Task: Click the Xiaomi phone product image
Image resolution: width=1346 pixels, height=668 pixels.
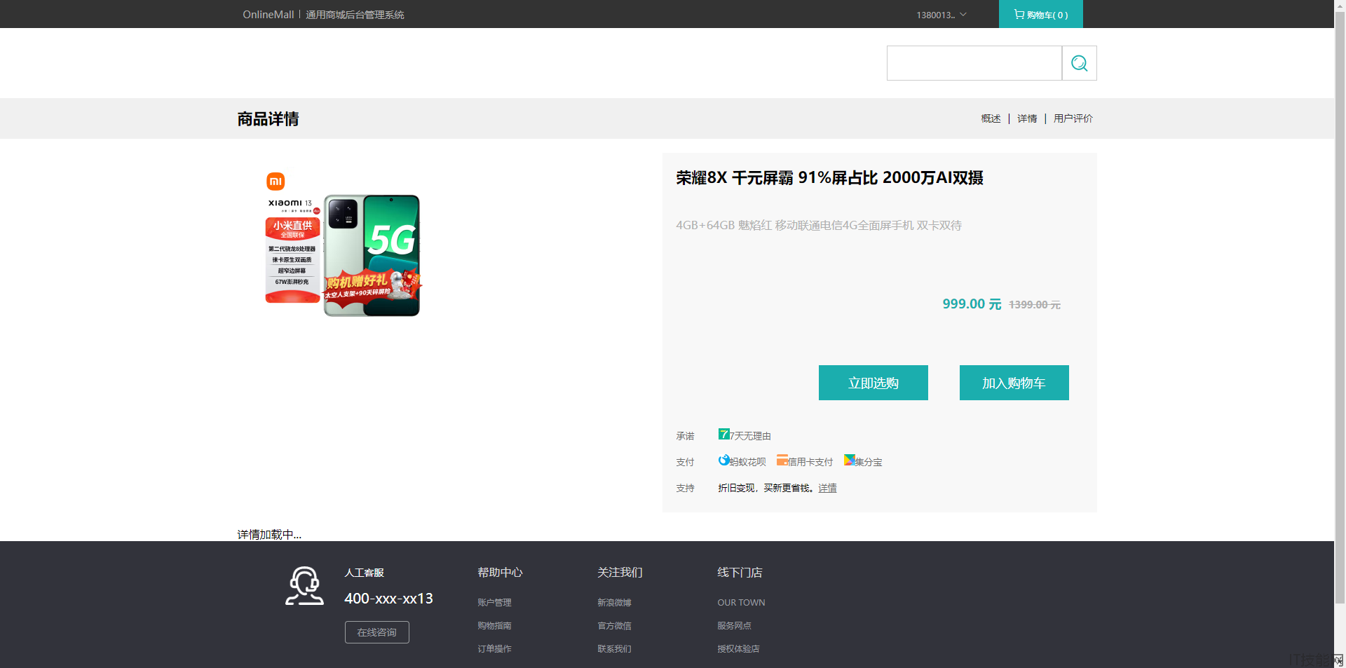Action: (343, 244)
